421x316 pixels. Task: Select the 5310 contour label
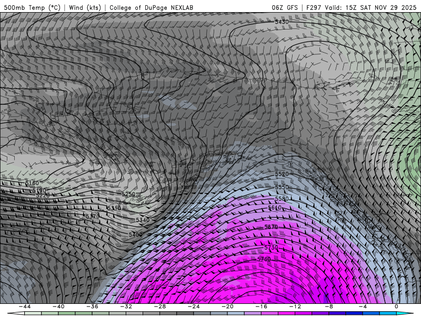click(x=114, y=208)
